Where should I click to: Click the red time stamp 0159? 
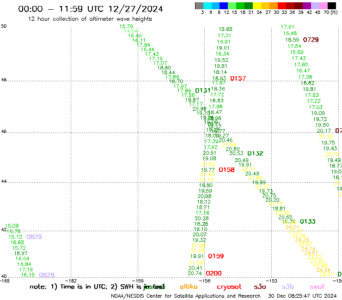coord(216,256)
